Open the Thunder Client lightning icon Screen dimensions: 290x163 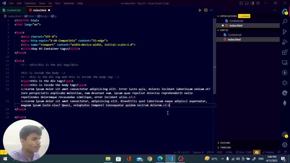coord(285,72)
